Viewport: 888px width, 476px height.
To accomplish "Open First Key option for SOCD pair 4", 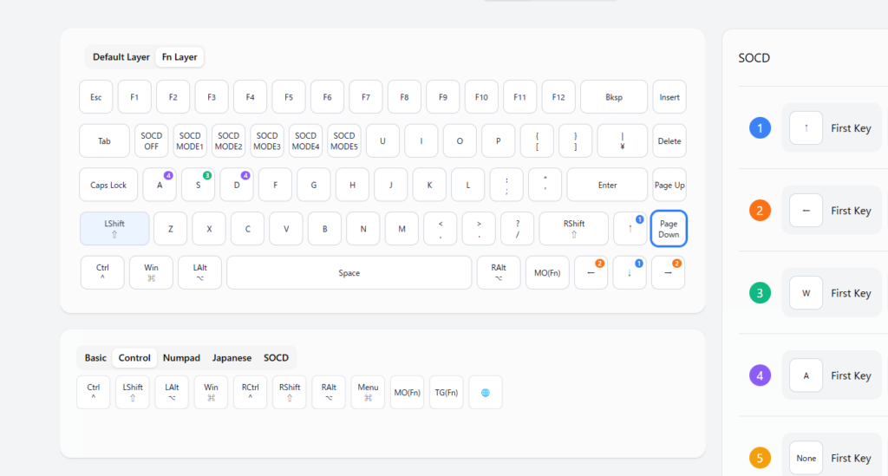I will click(x=850, y=375).
